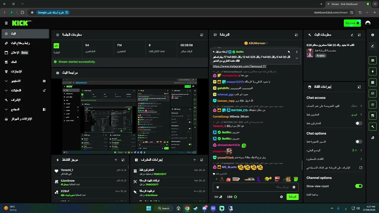
Task: Expand the الاستديو sidebar section
Action: coord(25,81)
